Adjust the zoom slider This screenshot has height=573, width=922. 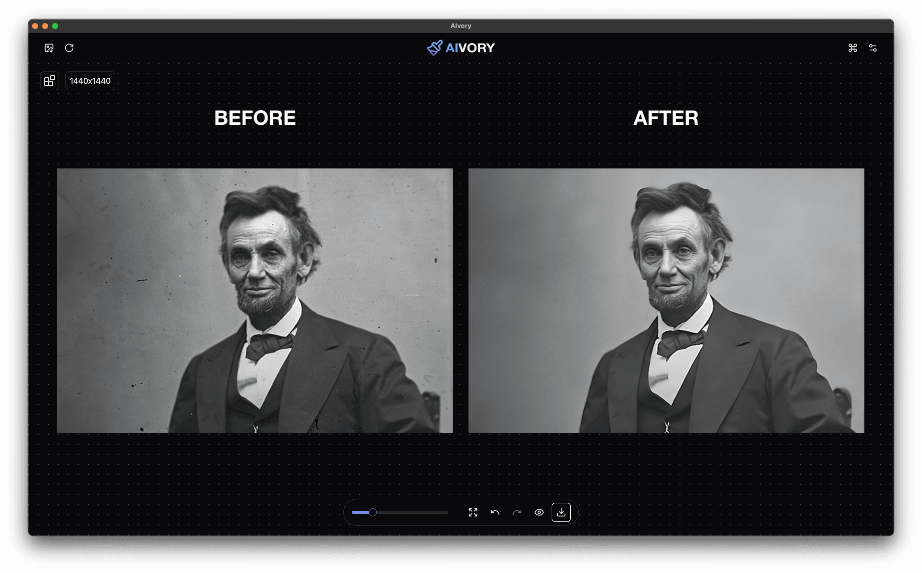click(373, 512)
